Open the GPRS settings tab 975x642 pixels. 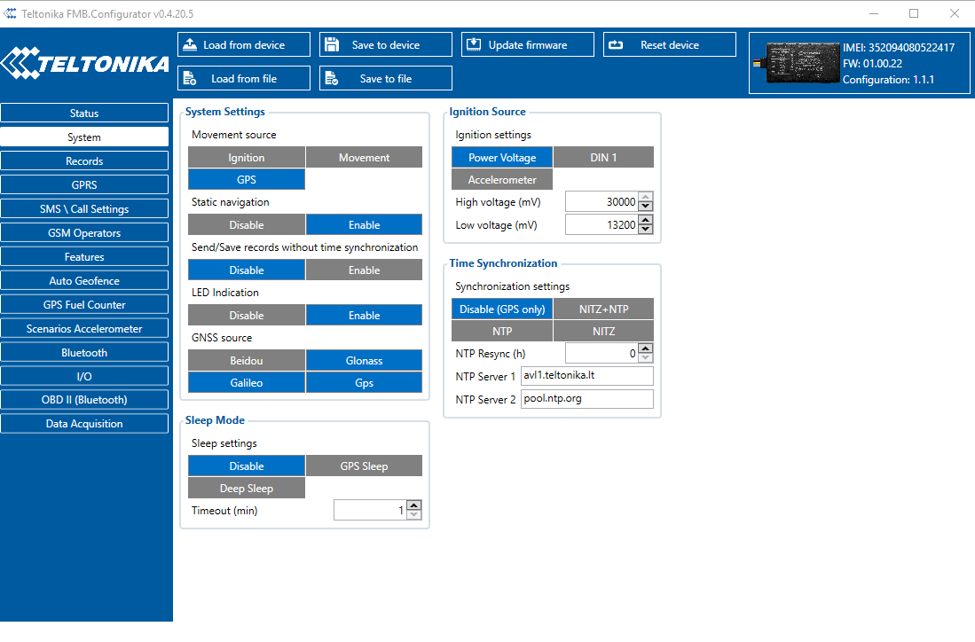pos(84,185)
